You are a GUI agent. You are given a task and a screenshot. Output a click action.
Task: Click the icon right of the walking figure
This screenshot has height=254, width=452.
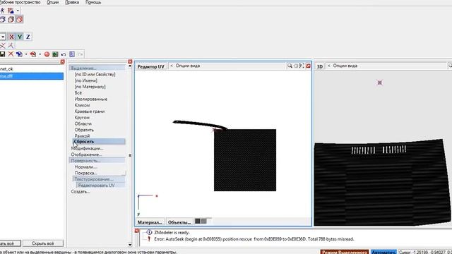11,11
